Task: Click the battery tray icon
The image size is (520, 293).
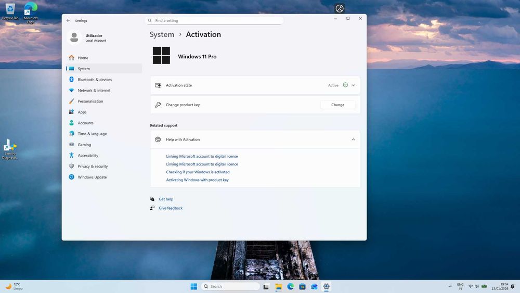Action: [484, 286]
